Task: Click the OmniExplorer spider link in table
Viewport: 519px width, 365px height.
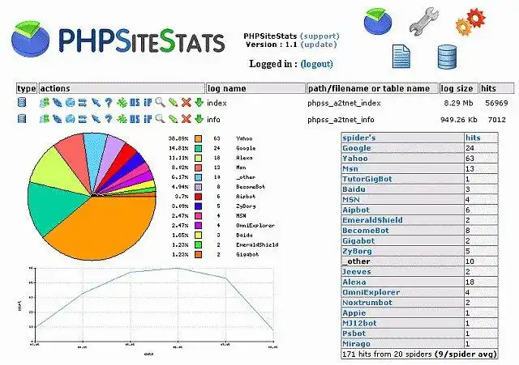Action: pyautogui.click(x=371, y=292)
